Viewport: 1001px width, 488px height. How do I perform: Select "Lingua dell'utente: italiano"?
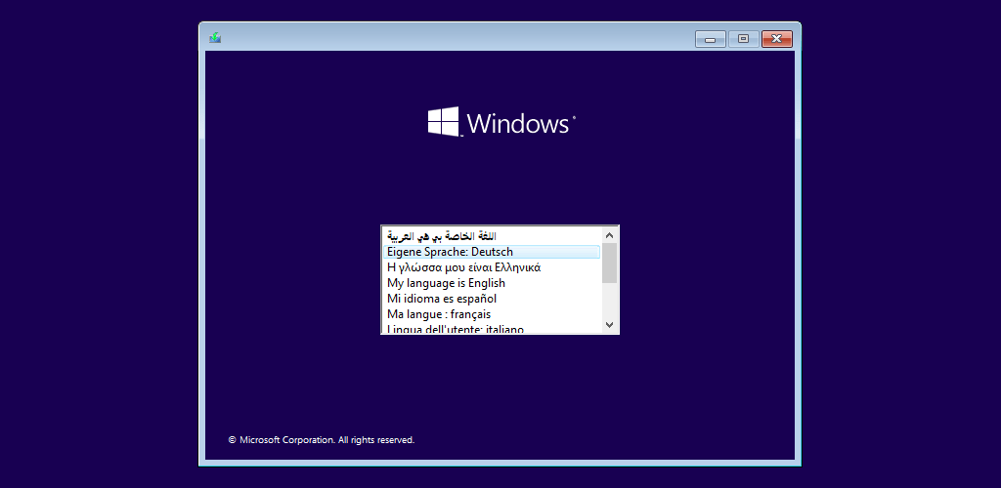pos(492,329)
